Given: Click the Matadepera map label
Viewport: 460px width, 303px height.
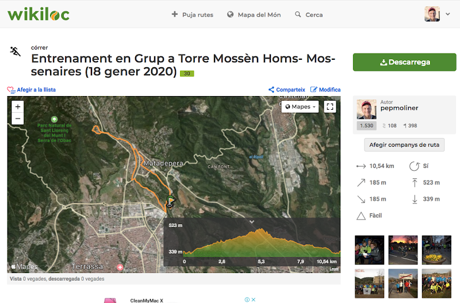Looking at the screenshot, I should [163, 163].
